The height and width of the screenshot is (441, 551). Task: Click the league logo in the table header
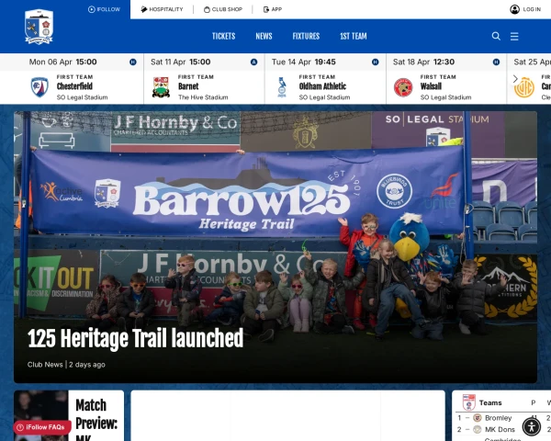click(x=468, y=402)
